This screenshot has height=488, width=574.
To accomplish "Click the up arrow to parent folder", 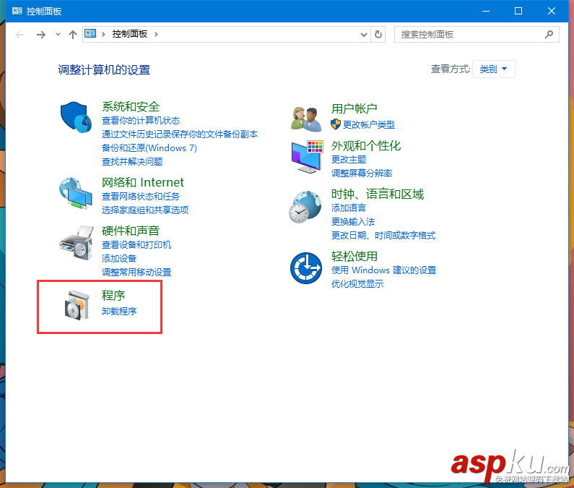I will [73, 35].
